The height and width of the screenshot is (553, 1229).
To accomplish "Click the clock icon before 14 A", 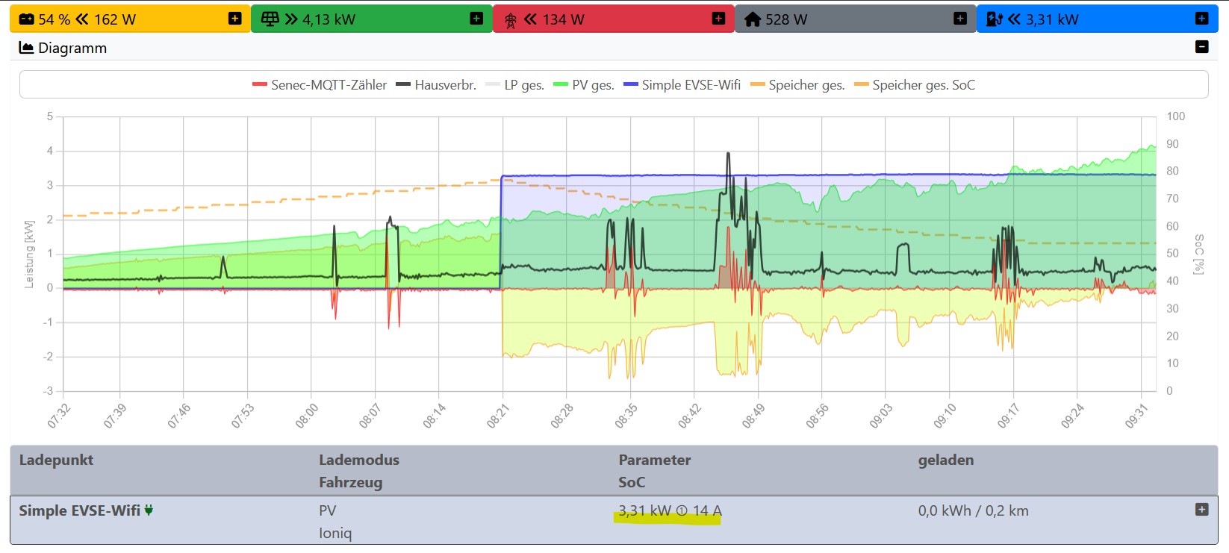I will click(x=681, y=511).
